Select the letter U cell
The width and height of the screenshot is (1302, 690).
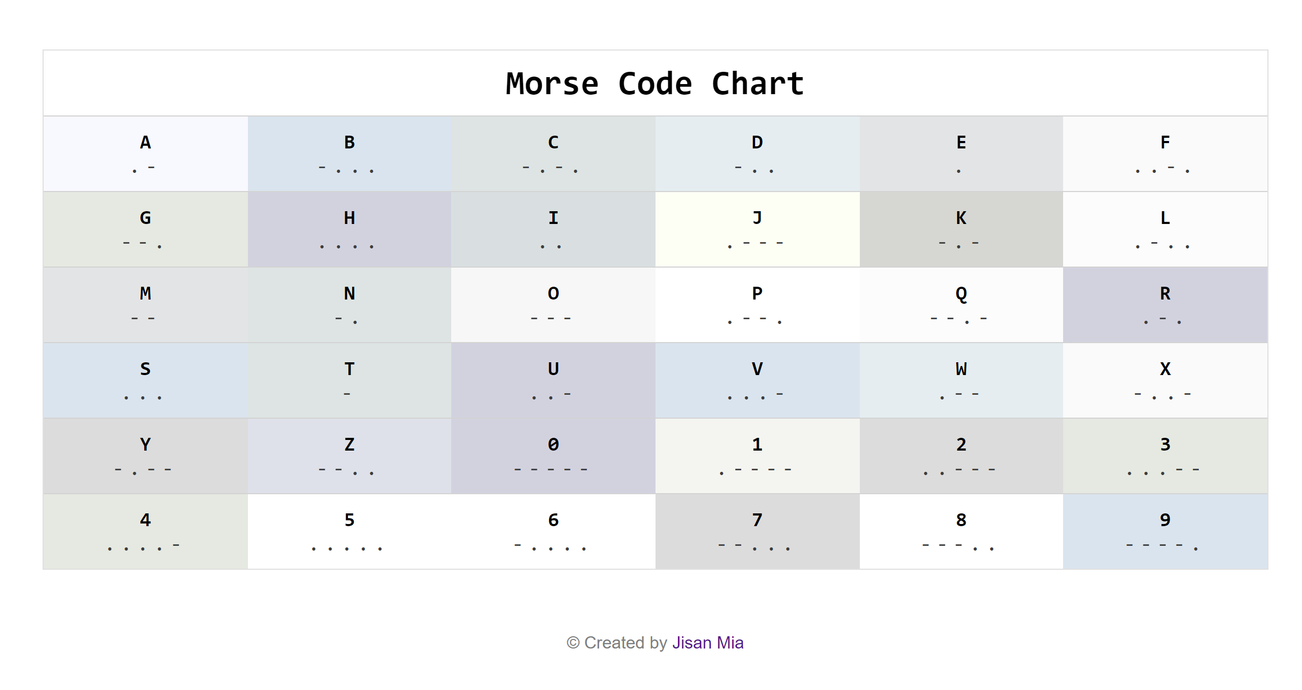click(553, 380)
